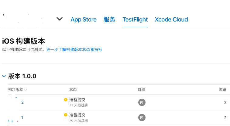The height and width of the screenshot is (126, 230).
Task: Click the 准备提交 status of build 2
Action: click(x=77, y=100)
